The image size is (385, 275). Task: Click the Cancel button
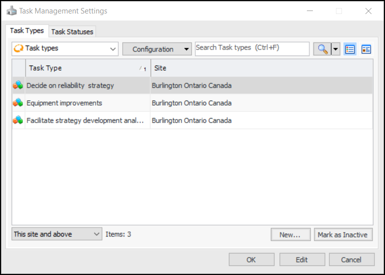tap(351, 259)
